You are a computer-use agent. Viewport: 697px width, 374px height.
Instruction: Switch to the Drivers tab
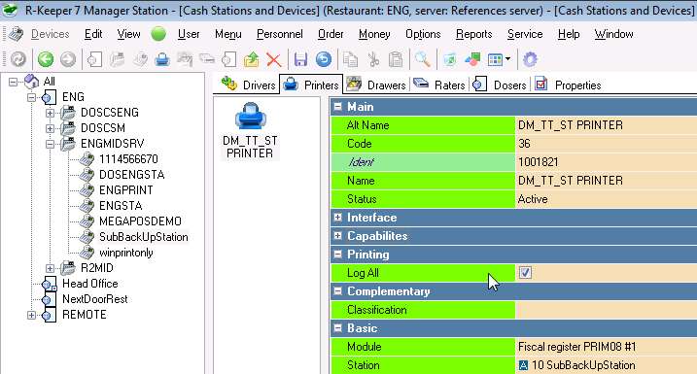[248, 85]
